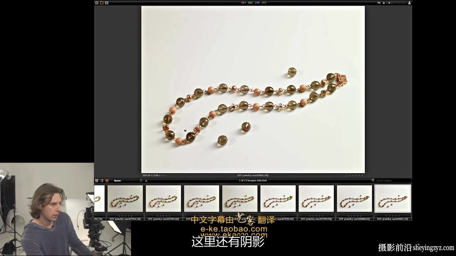Click the main necklace image in viewer
This screenshot has height=256, width=456.
click(253, 89)
